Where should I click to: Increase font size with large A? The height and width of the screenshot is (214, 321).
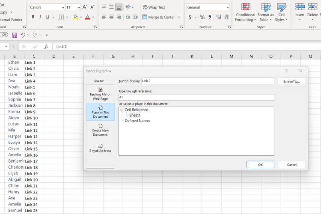point(85,7)
